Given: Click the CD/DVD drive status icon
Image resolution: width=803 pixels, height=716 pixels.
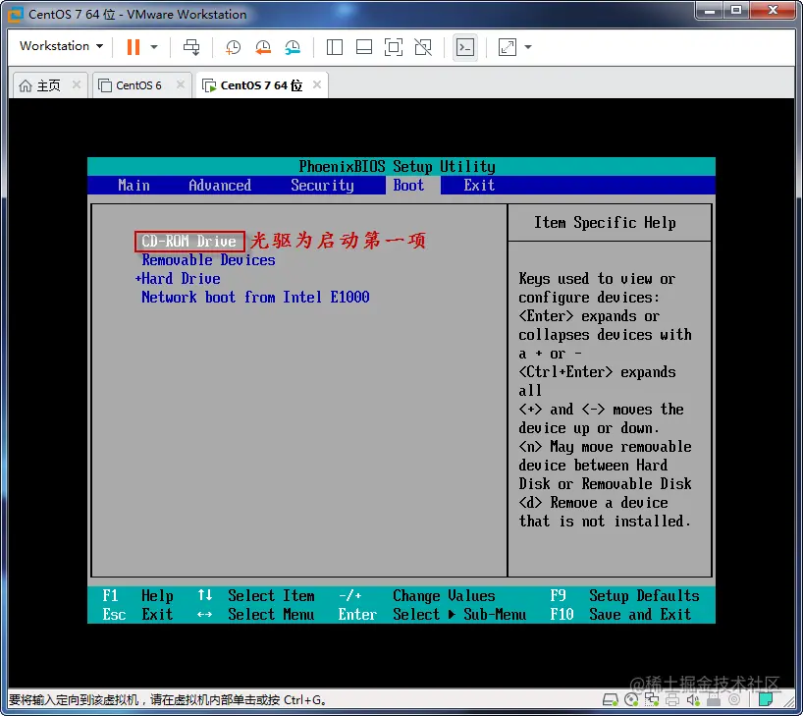Looking at the screenshot, I should 631,699.
